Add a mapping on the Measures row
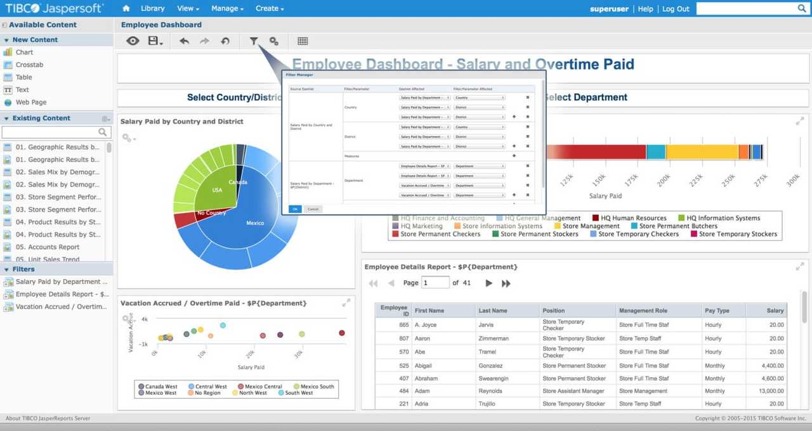The width and height of the screenshot is (812, 431). pos(514,156)
